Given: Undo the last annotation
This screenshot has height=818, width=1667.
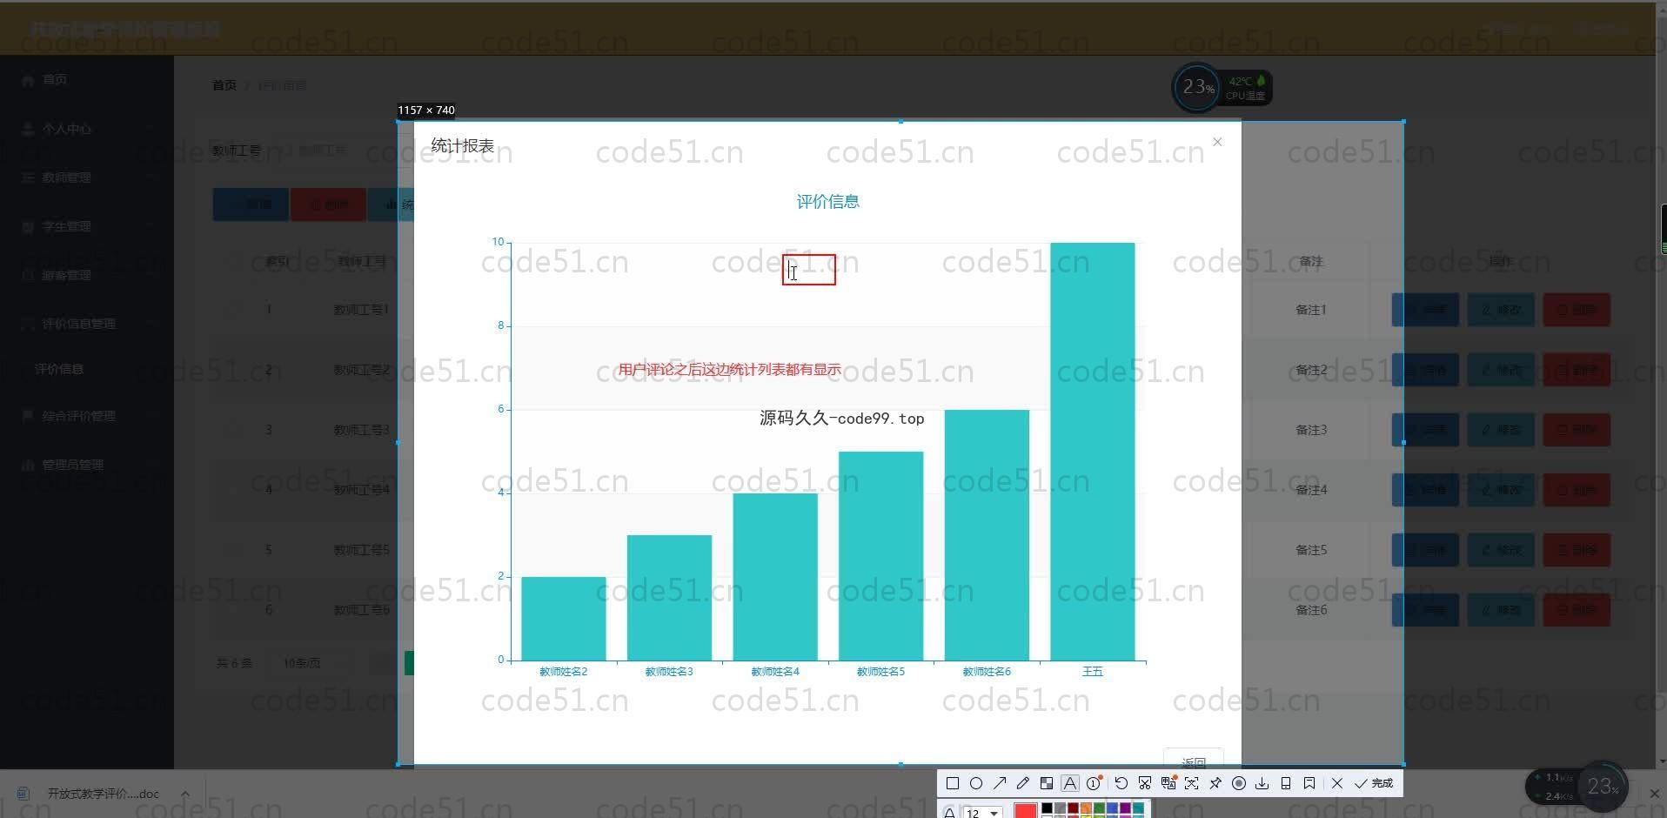Looking at the screenshot, I should [x=1121, y=783].
